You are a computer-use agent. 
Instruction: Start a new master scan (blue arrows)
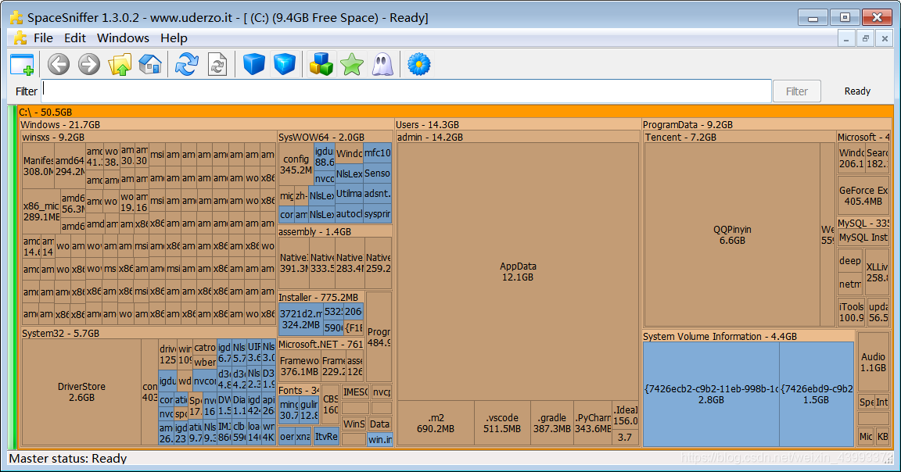(x=187, y=64)
